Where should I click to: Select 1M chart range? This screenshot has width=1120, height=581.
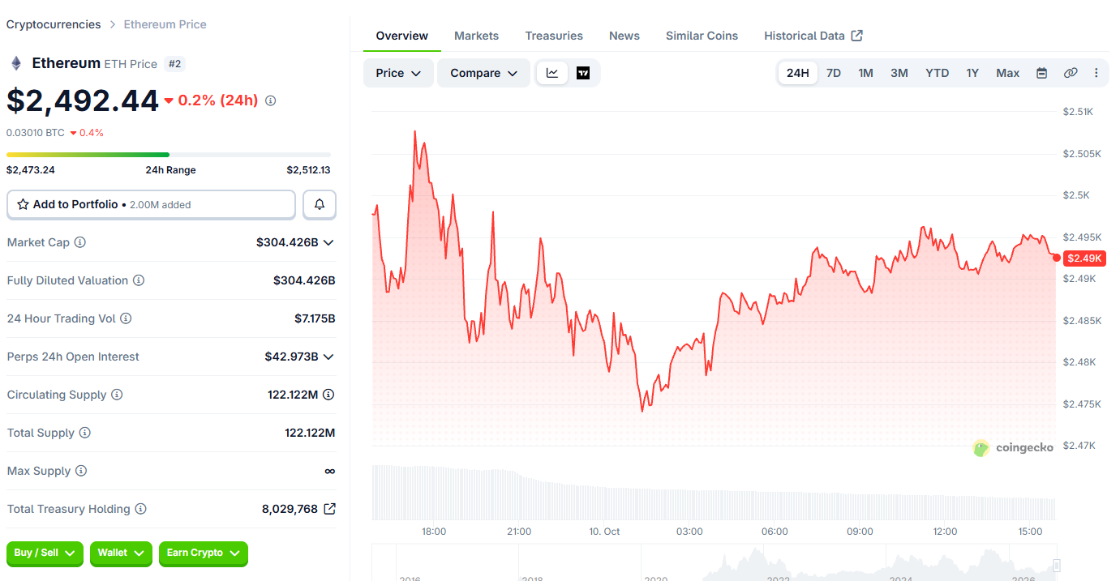coord(866,73)
